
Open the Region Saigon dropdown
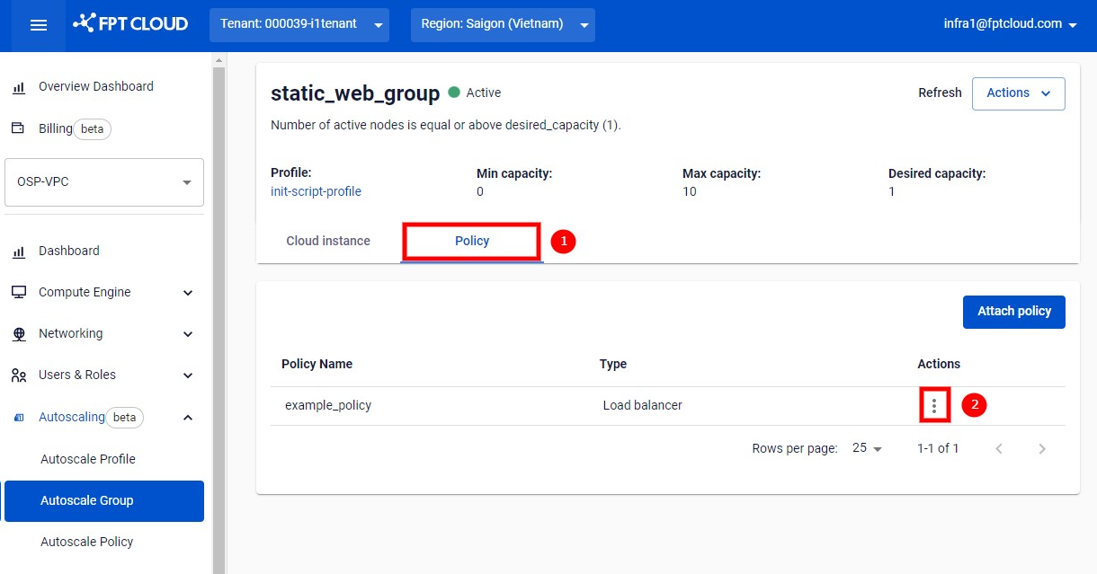click(x=503, y=24)
